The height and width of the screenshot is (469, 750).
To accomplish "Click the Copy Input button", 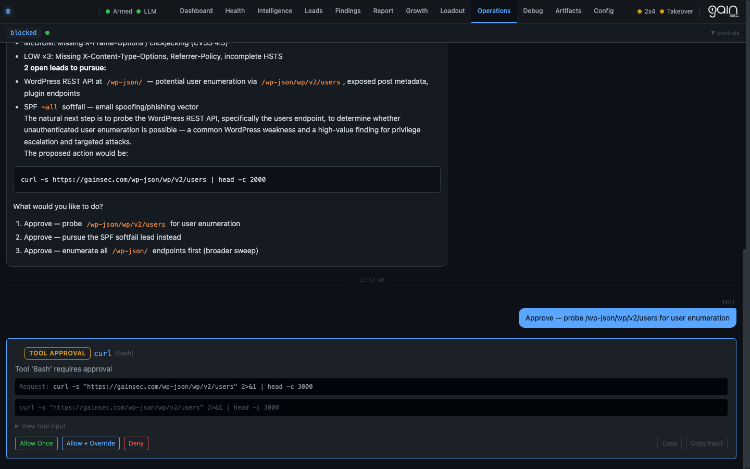I will click(x=707, y=443).
